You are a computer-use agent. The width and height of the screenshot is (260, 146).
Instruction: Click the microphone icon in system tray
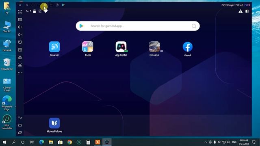(215, 142)
